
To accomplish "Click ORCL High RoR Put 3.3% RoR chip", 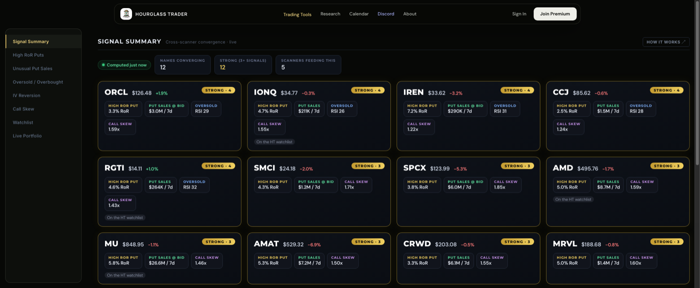I will [123, 109].
